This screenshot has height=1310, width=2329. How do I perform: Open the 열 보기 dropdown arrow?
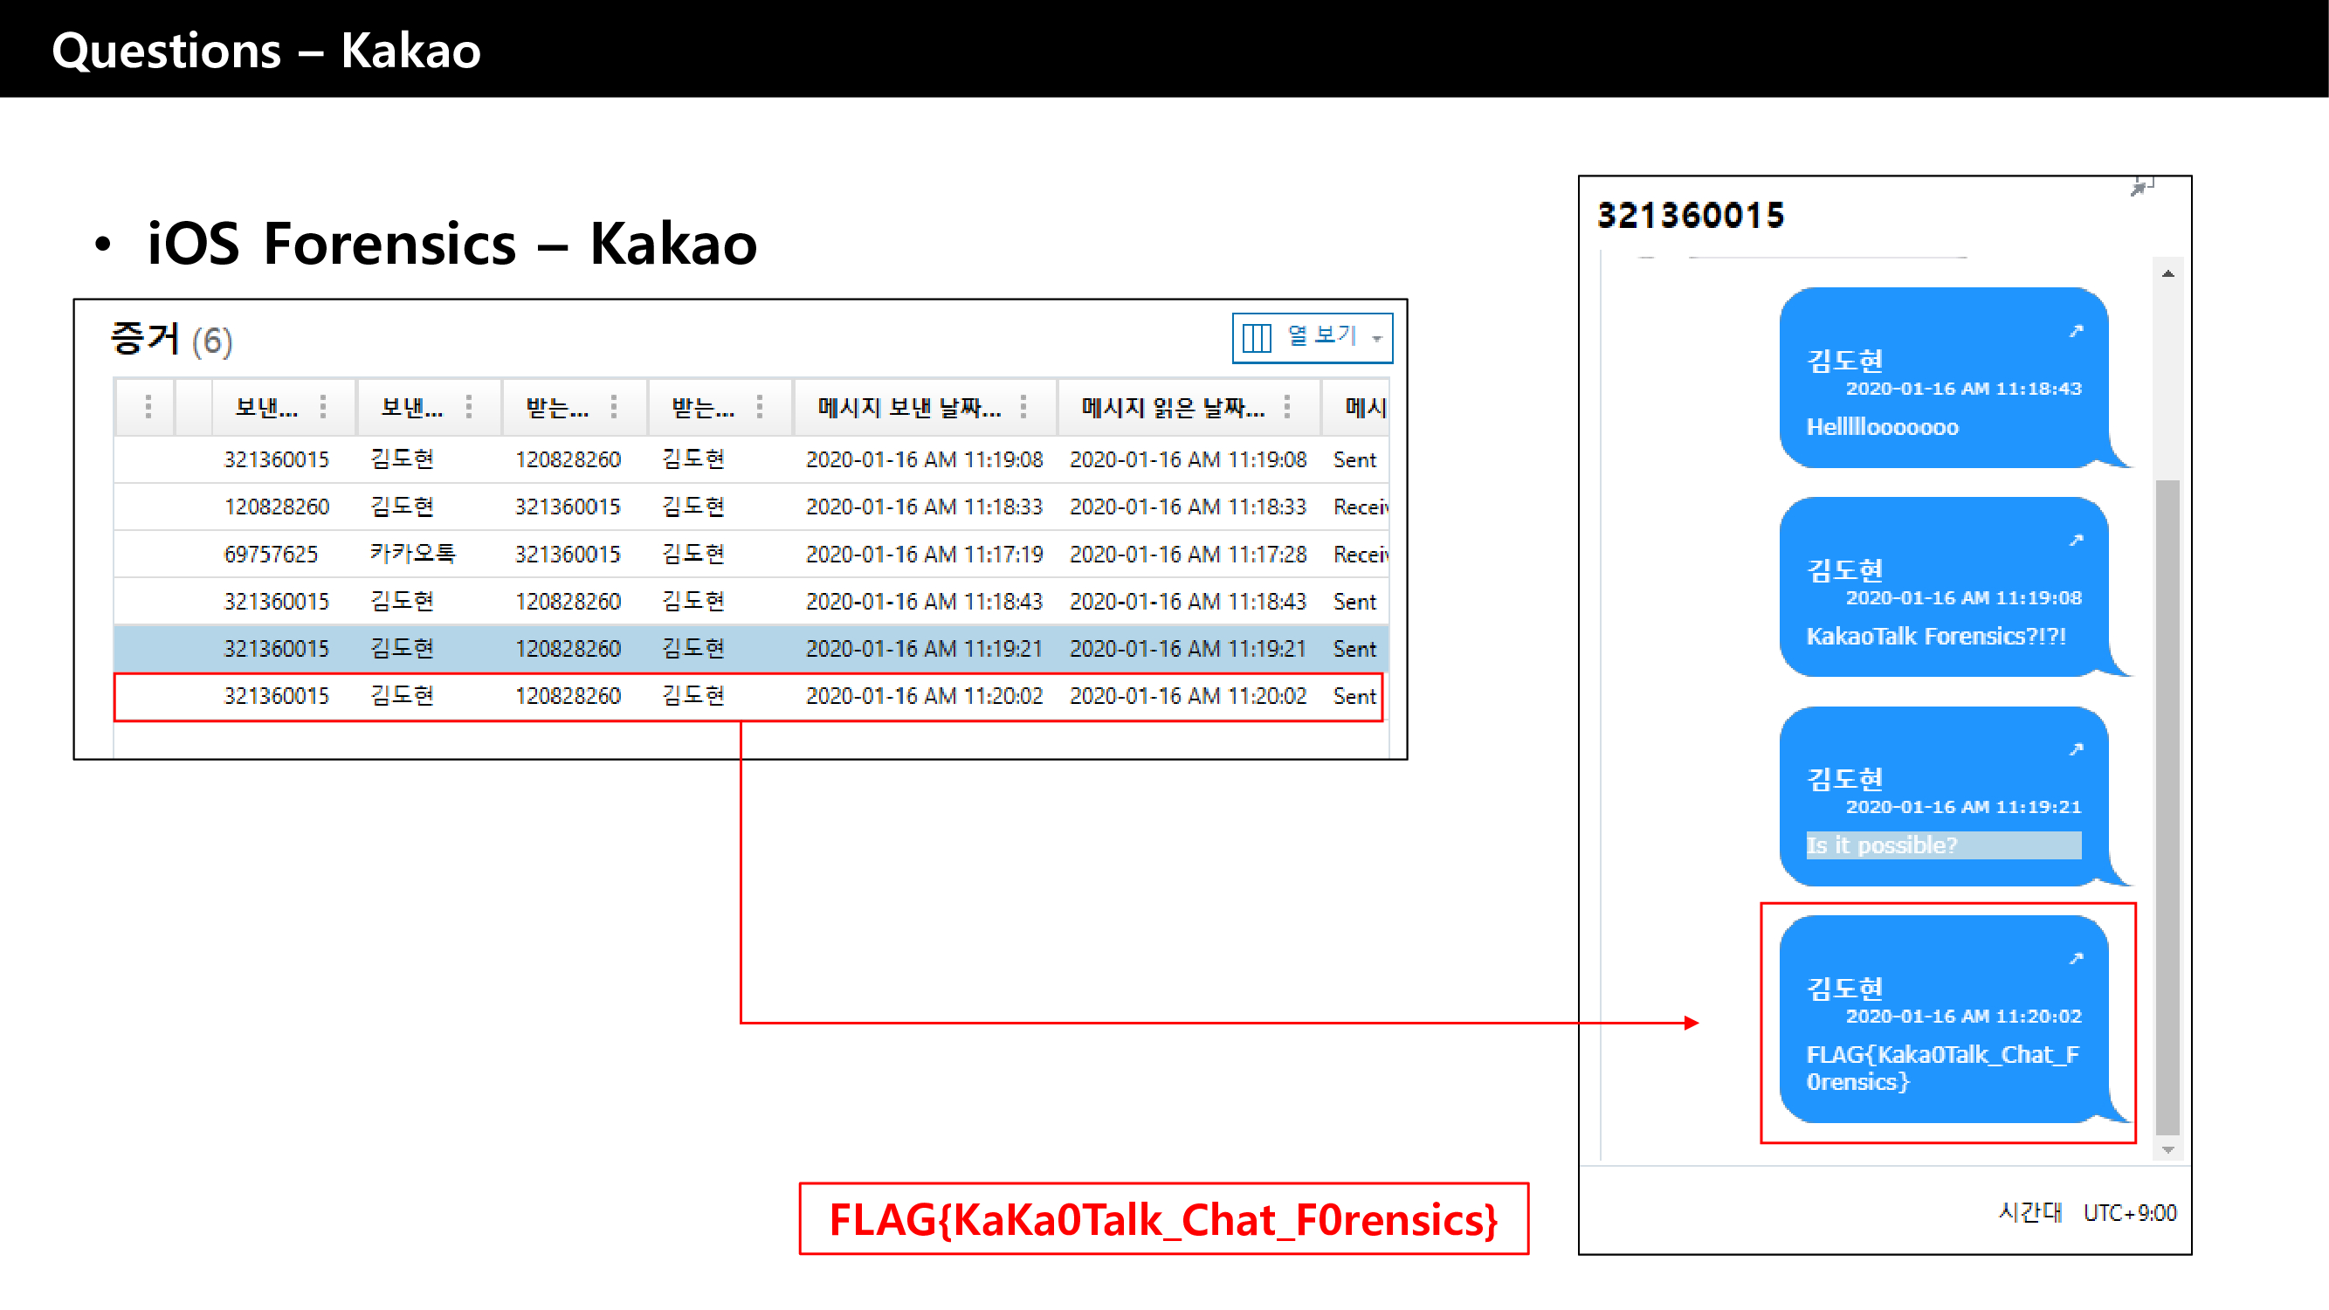(1377, 339)
